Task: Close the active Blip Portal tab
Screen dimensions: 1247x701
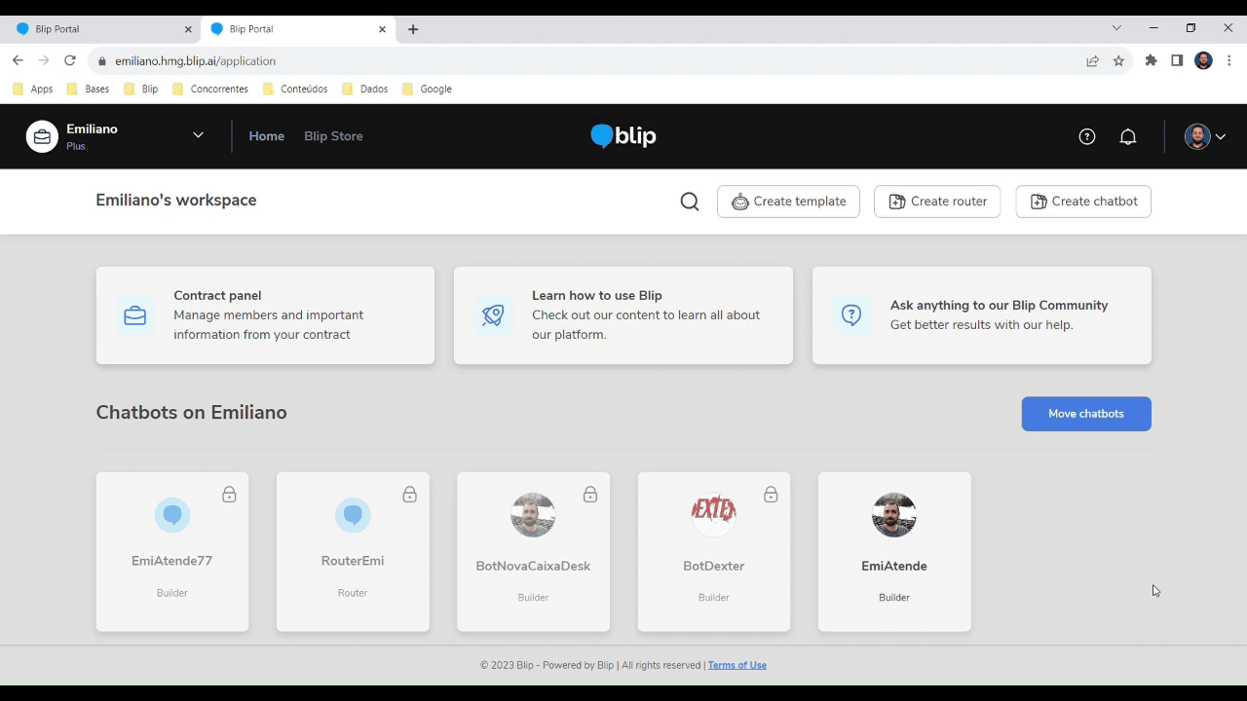Action: [382, 29]
